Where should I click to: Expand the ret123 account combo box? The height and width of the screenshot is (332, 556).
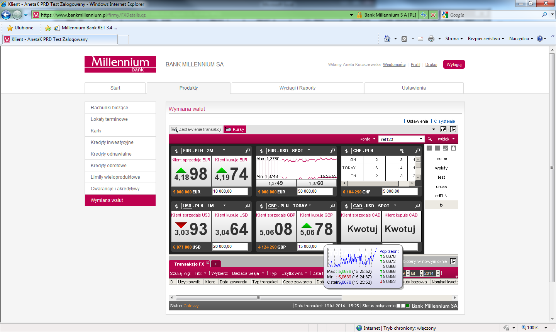421,139
